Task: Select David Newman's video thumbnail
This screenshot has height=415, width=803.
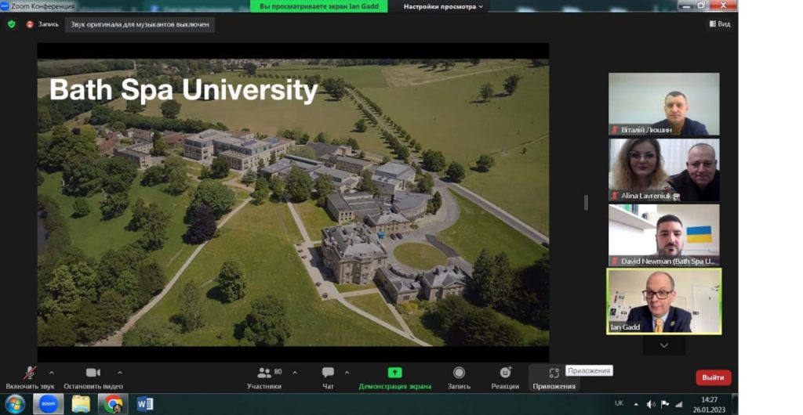Action: pos(663,235)
